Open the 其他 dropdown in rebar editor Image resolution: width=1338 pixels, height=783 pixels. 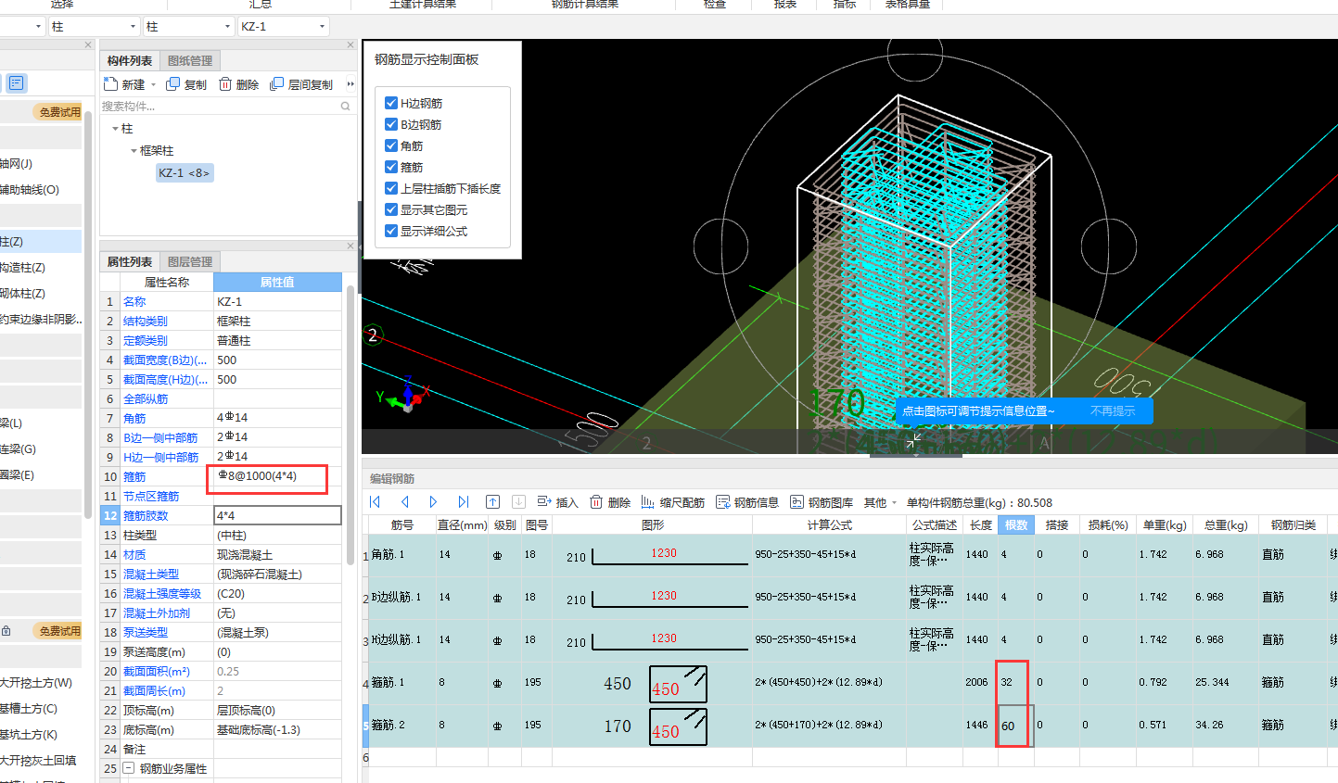click(894, 503)
